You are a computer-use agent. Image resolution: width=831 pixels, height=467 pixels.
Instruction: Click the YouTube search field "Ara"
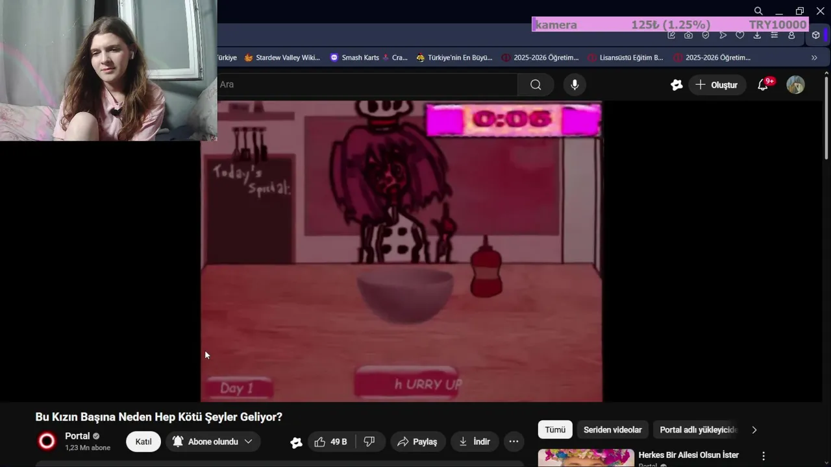pos(367,84)
